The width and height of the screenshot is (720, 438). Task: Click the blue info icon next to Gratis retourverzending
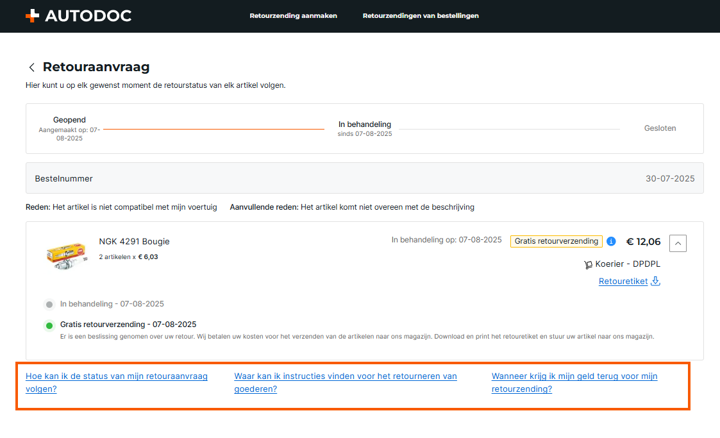(x=611, y=241)
